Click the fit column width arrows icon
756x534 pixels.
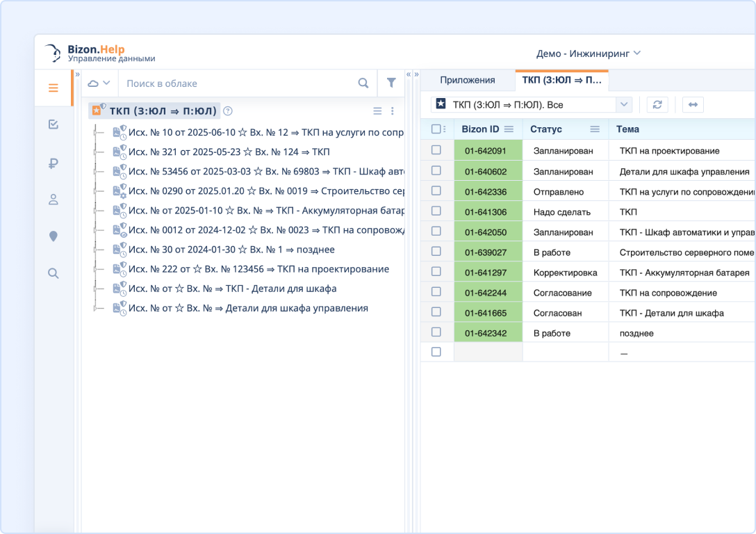tap(693, 104)
